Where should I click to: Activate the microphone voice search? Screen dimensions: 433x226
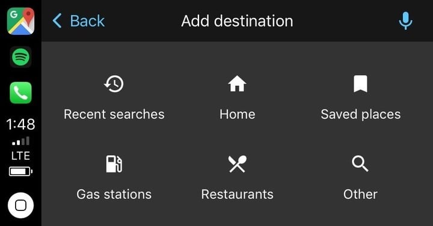406,21
